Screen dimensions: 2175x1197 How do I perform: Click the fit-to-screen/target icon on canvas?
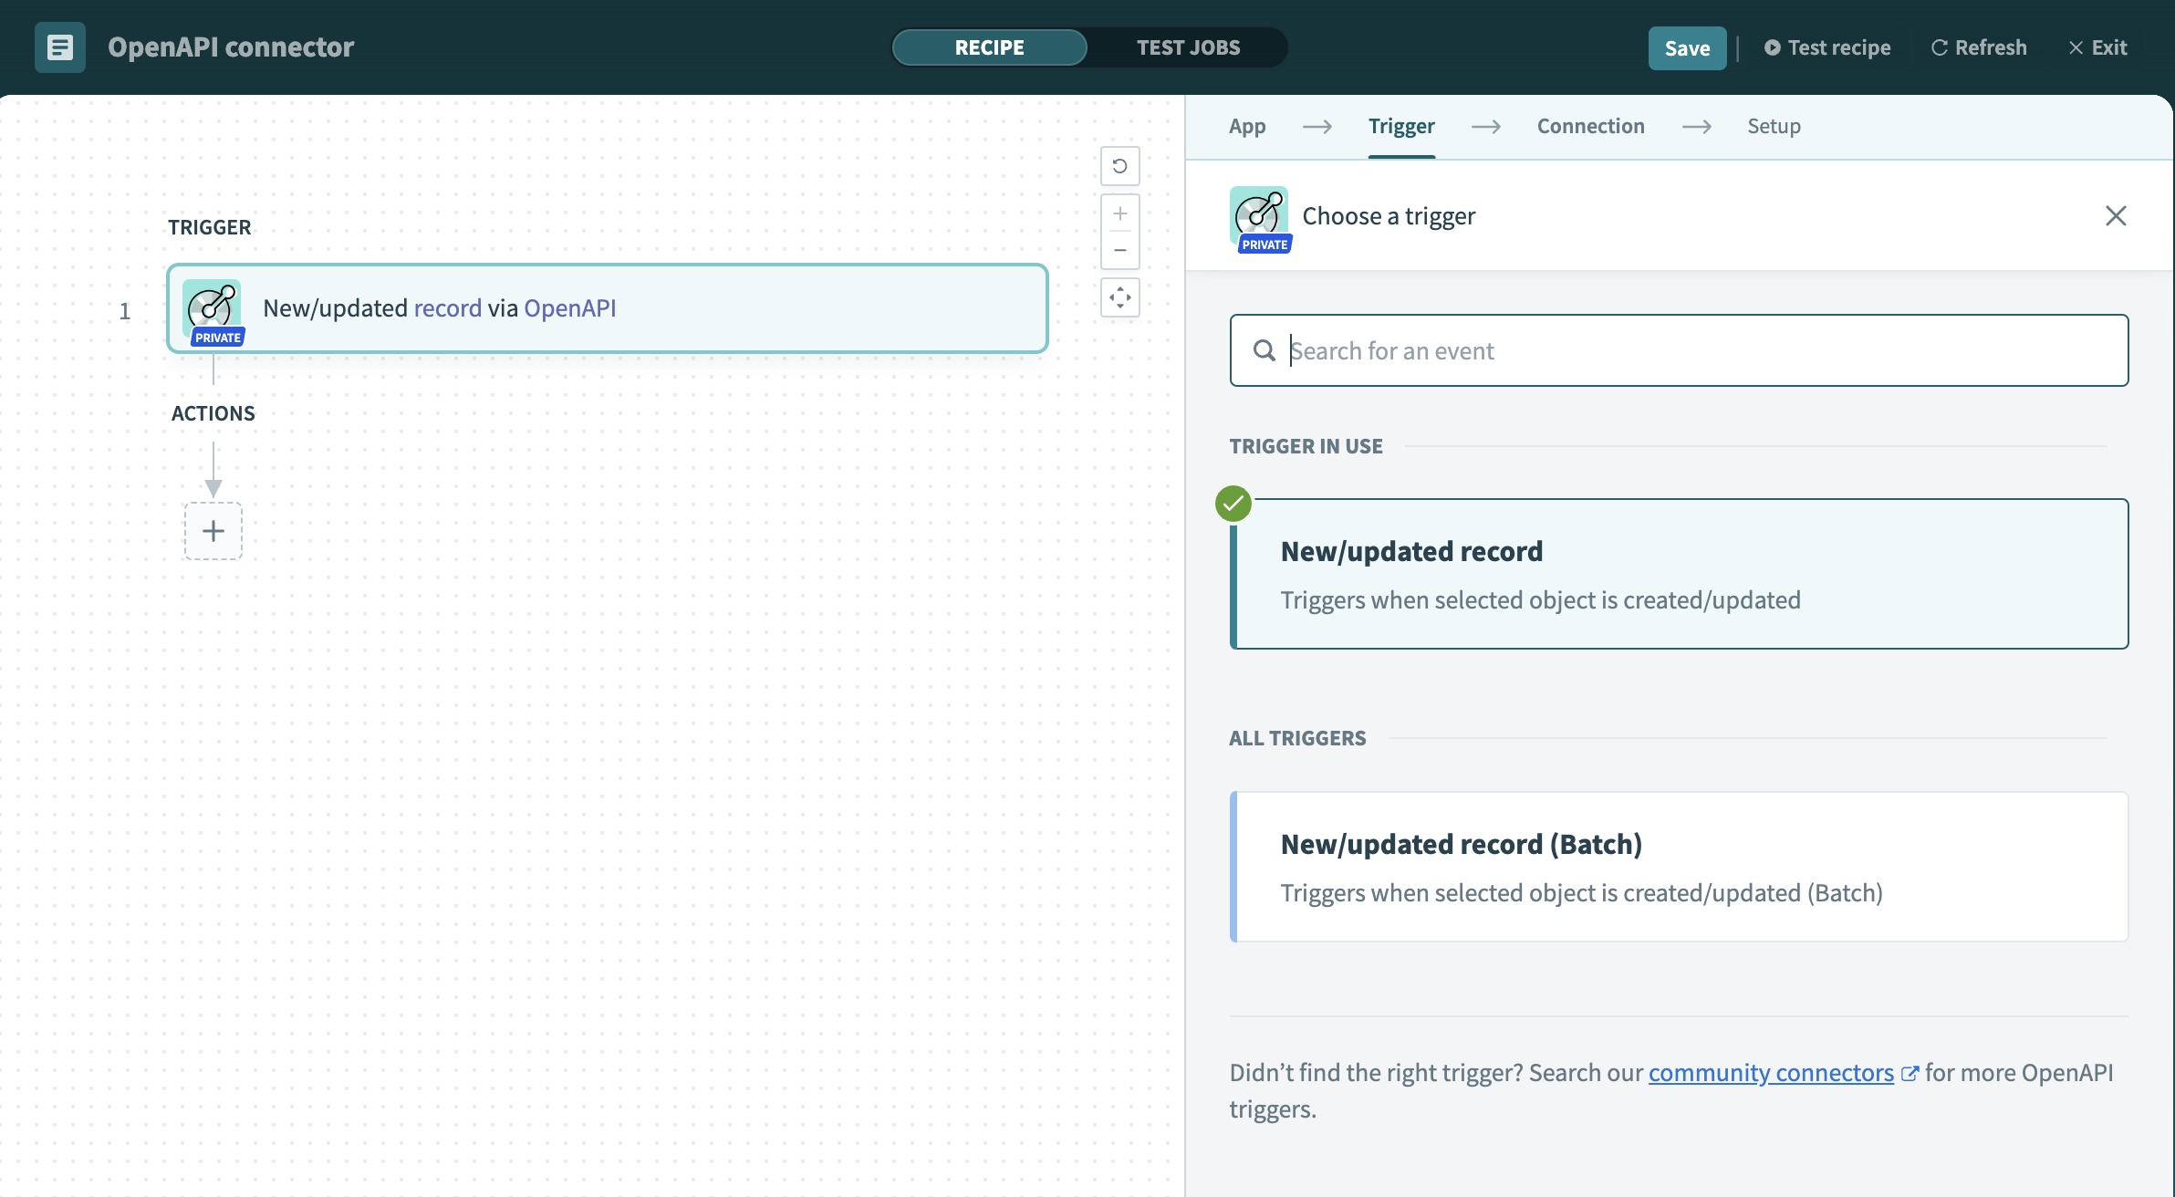[x=1121, y=297]
